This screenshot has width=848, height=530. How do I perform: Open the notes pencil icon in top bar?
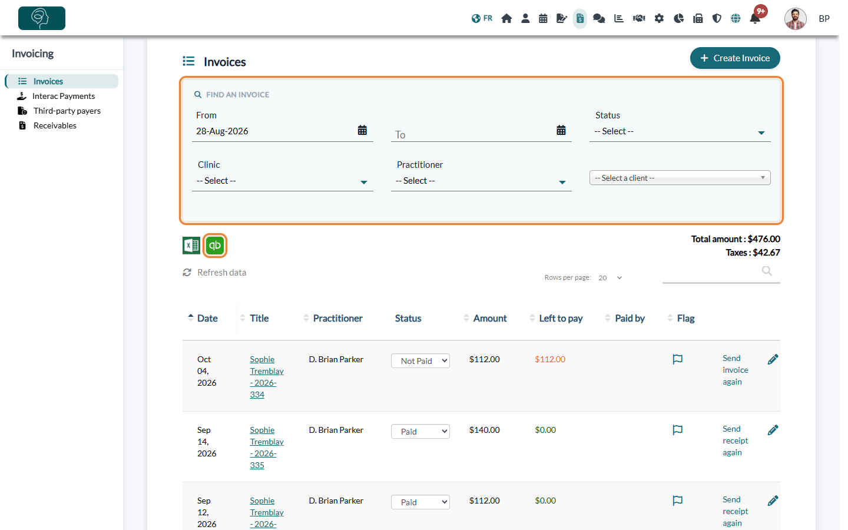point(562,18)
